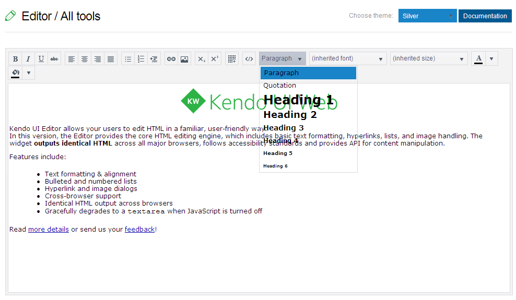Open the inherited size dropdown

click(x=429, y=58)
